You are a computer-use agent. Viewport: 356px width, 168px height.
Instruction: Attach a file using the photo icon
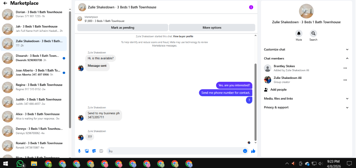tap(87, 151)
